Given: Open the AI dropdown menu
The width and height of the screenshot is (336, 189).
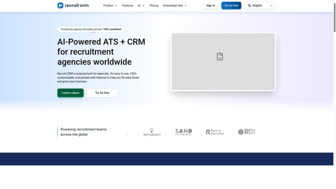Looking at the screenshot, I should click(141, 5).
